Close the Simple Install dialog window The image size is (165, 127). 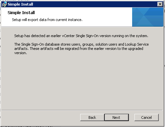(x=160, y=4)
